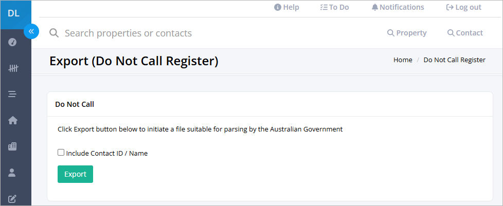
Task: Select the edit pencil sidebar icon
Action: [x=12, y=199]
